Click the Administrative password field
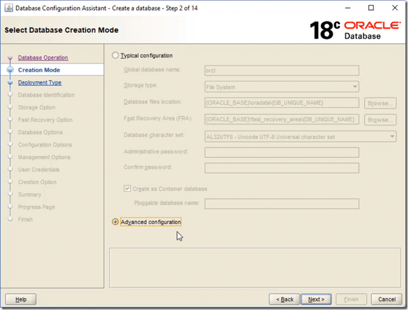The height and width of the screenshot is (310, 408). [282, 152]
